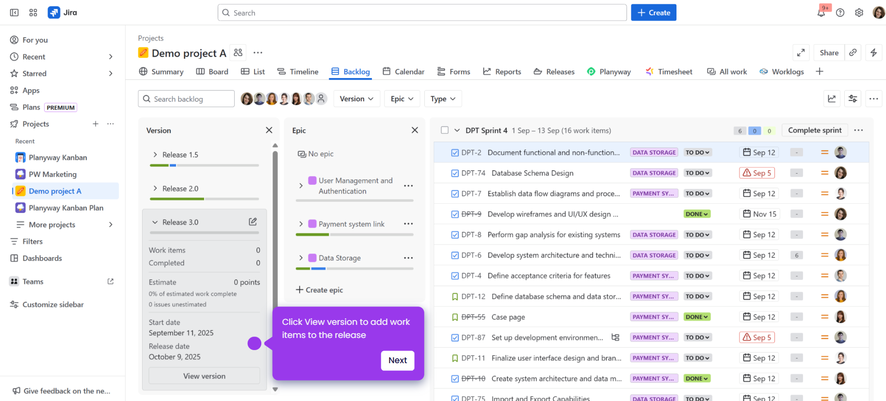Open the Releases tab

(554, 71)
